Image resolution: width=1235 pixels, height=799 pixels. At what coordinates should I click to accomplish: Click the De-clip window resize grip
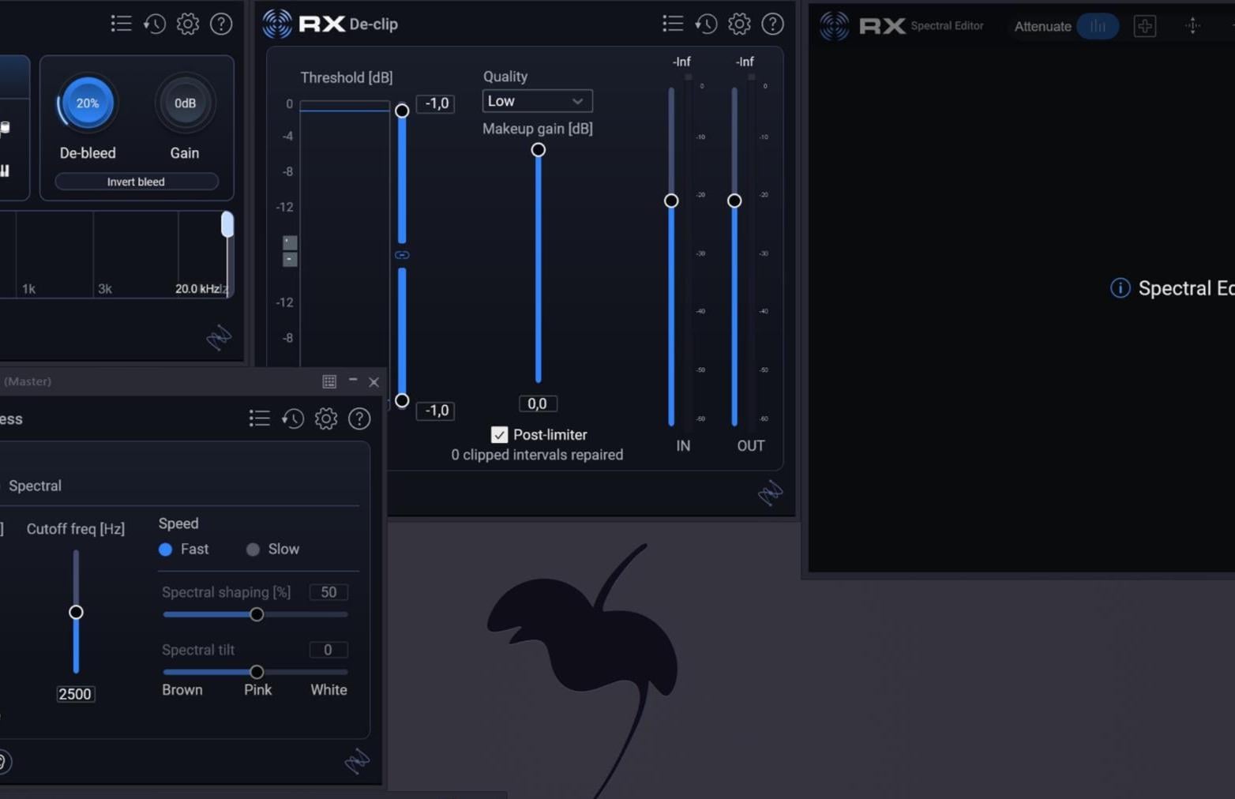click(770, 493)
